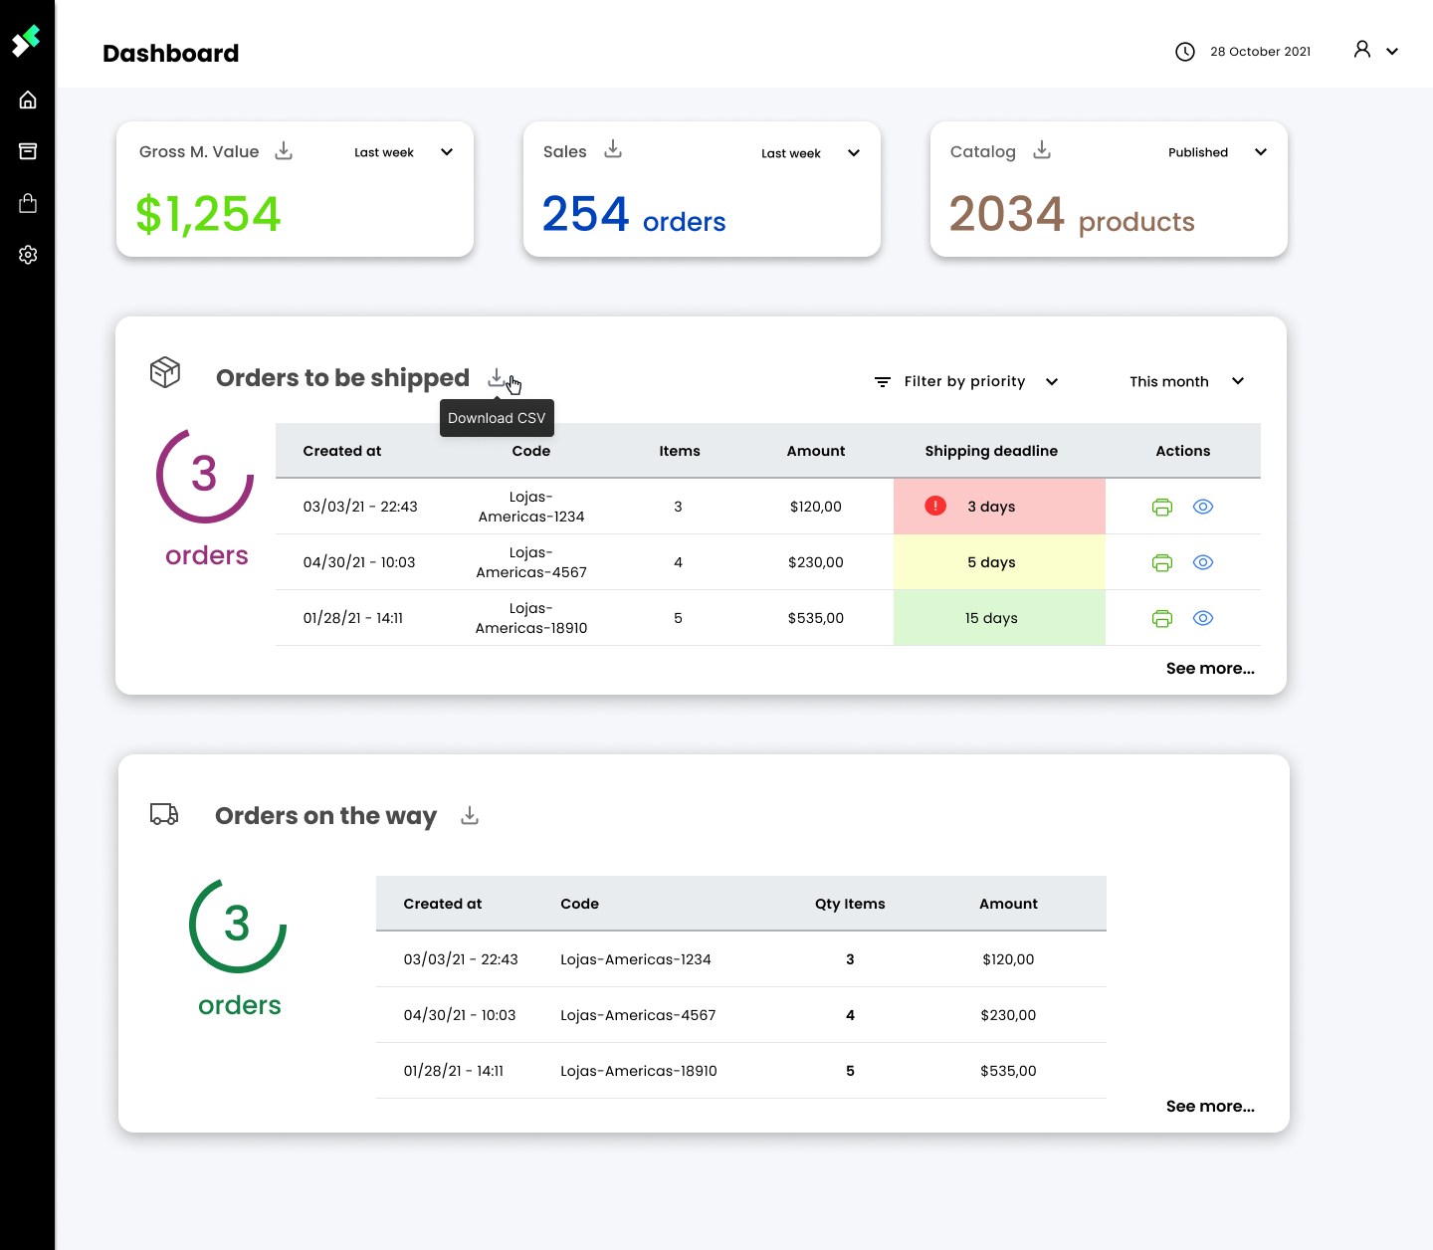Image resolution: width=1433 pixels, height=1250 pixels.
Task: Download Orders on the way CSV
Action: pos(470,816)
